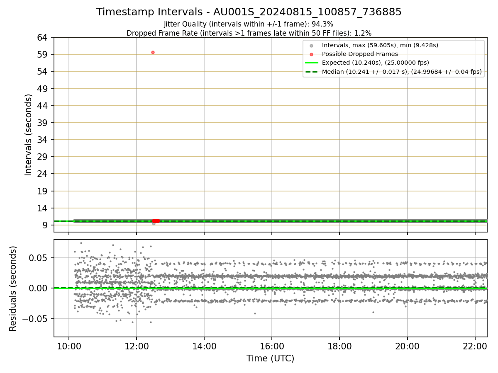This screenshot has width=498, height=373.
Task: Click the dashed green Median line legend swatch
Action: click(x=312, y=72)
